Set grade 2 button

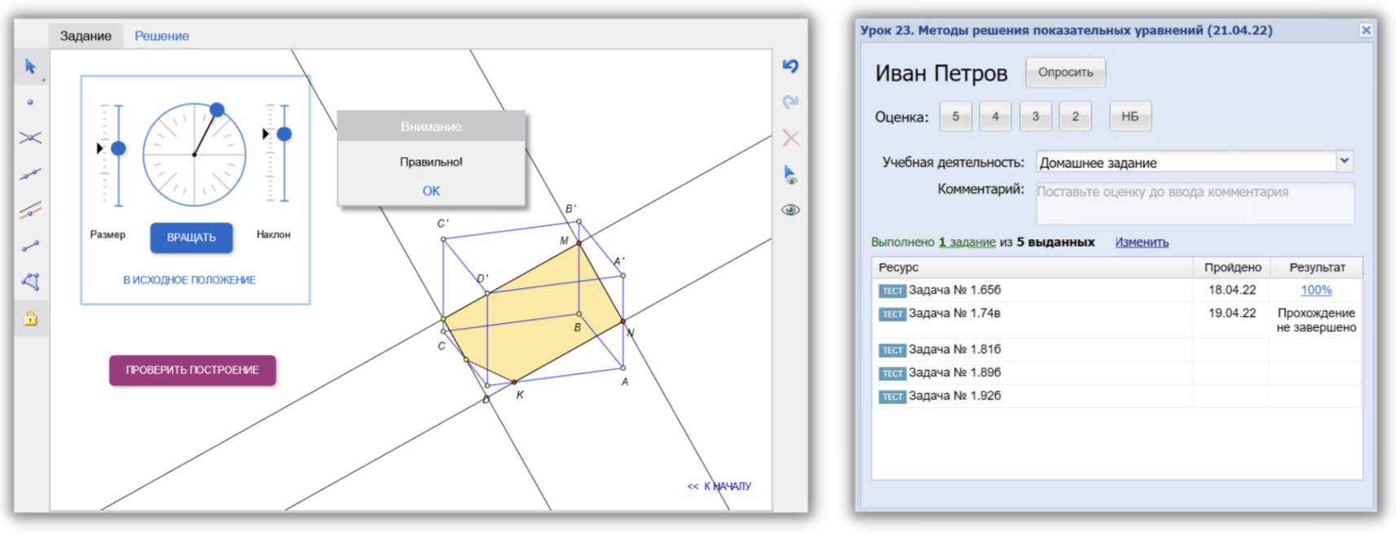[x=1075, y=116]
